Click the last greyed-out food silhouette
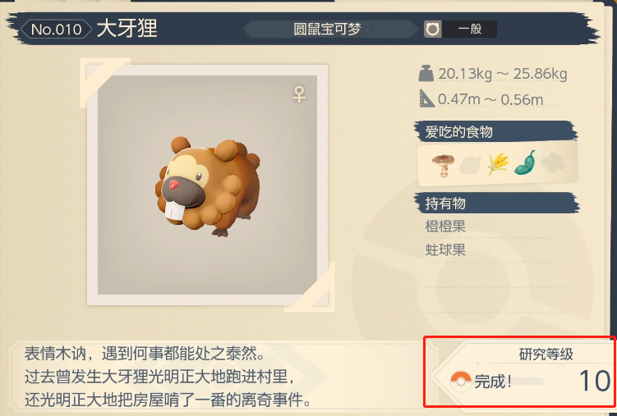Image resolution: width=617 pixels, height=416 pixels. [x=552, y=162]
